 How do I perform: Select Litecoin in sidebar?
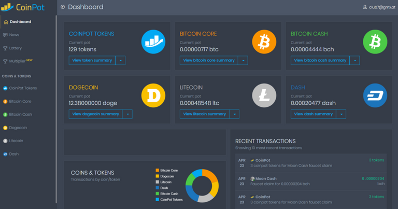pyautogui.click(x=16, y=141)
